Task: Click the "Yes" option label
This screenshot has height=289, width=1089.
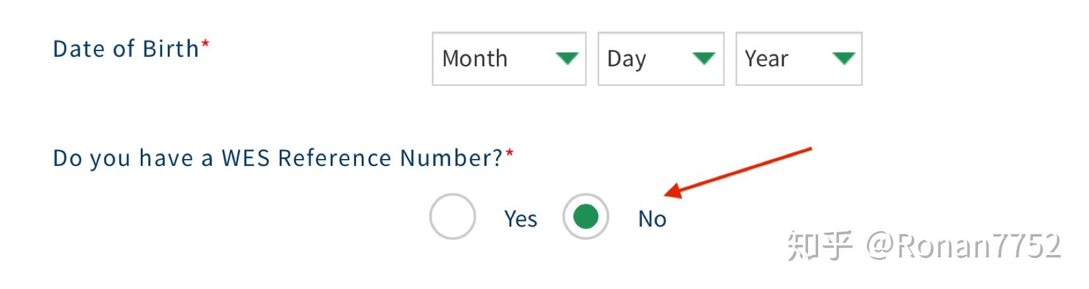Action: tap(520, 219)
